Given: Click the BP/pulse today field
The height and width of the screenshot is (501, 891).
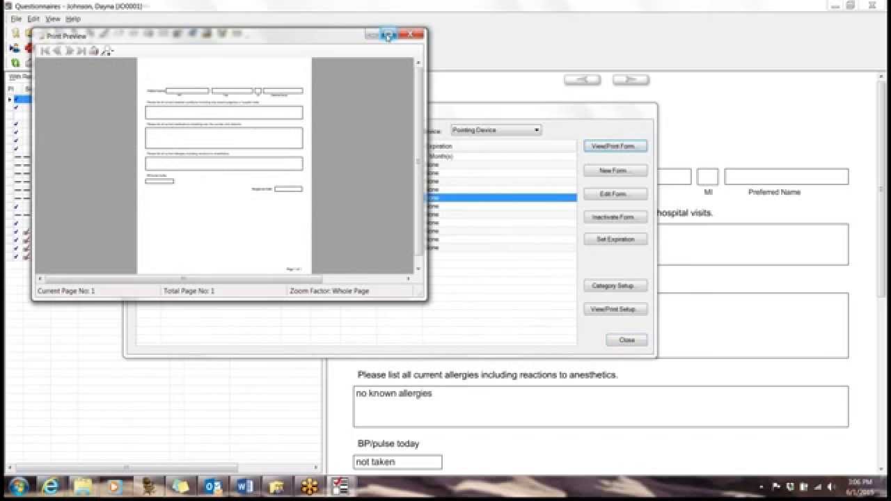Looking at the screenshot, I should [x=397, y=462].
